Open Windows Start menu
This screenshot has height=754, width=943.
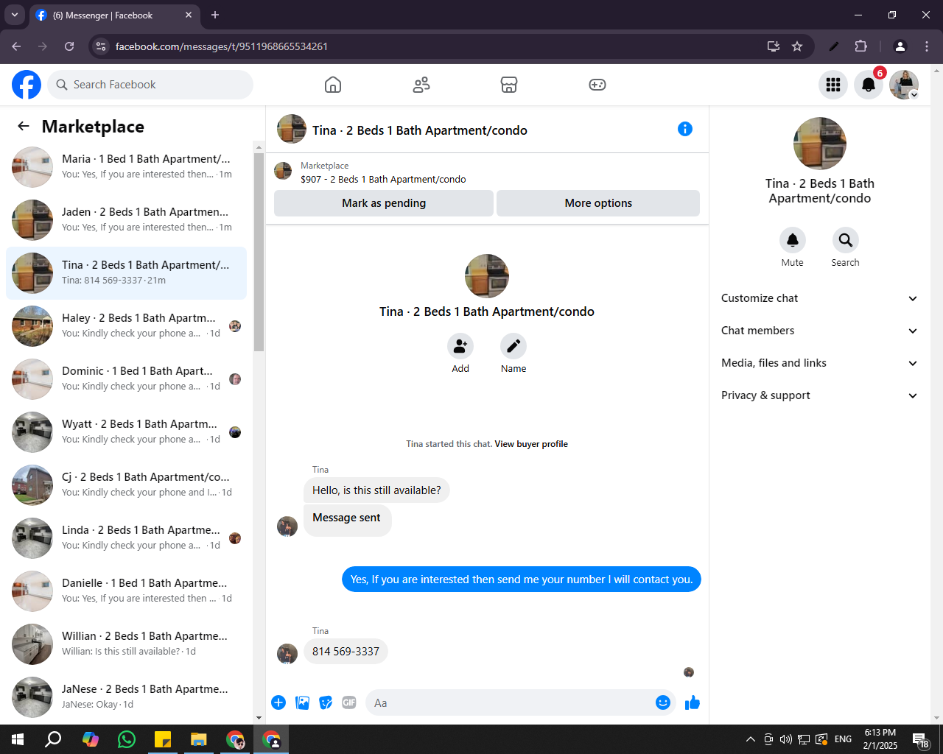[x=18, y=739]
